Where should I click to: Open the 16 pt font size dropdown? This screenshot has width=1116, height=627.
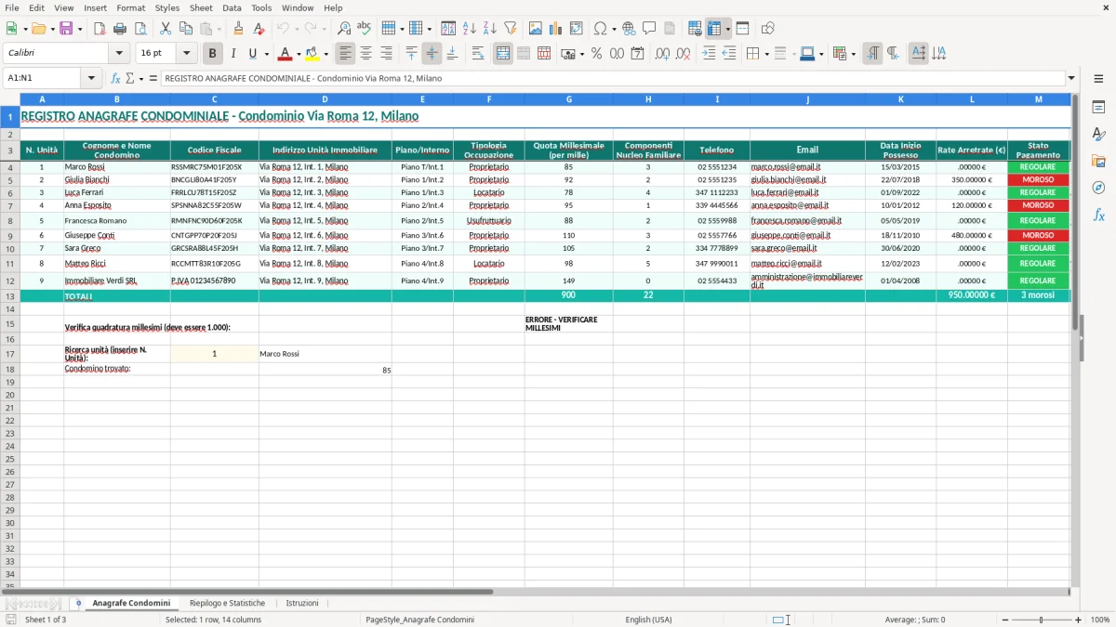click(x=187, y=54)
